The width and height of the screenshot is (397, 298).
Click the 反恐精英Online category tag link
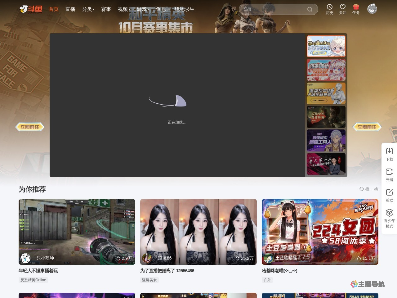[33, 280]
